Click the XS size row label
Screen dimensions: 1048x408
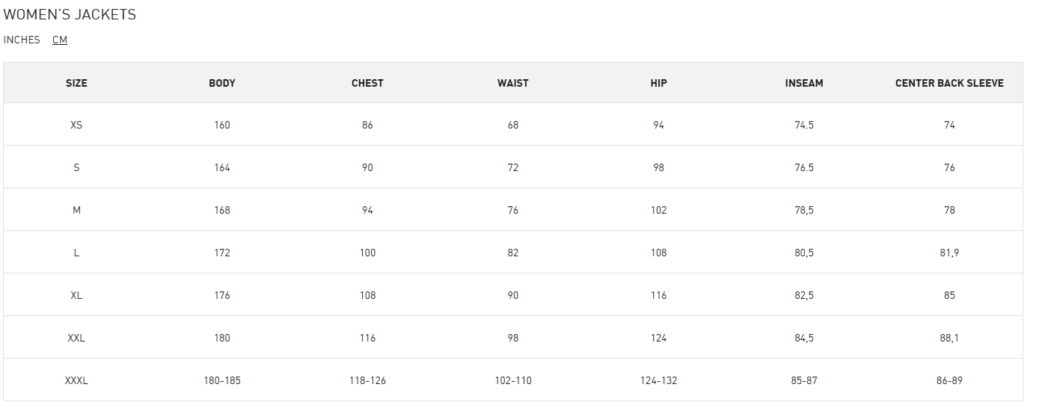click(76, 126)
